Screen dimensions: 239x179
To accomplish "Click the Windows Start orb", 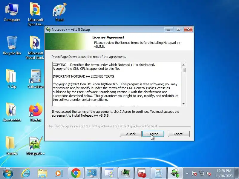I will click(x=8, y=173).
